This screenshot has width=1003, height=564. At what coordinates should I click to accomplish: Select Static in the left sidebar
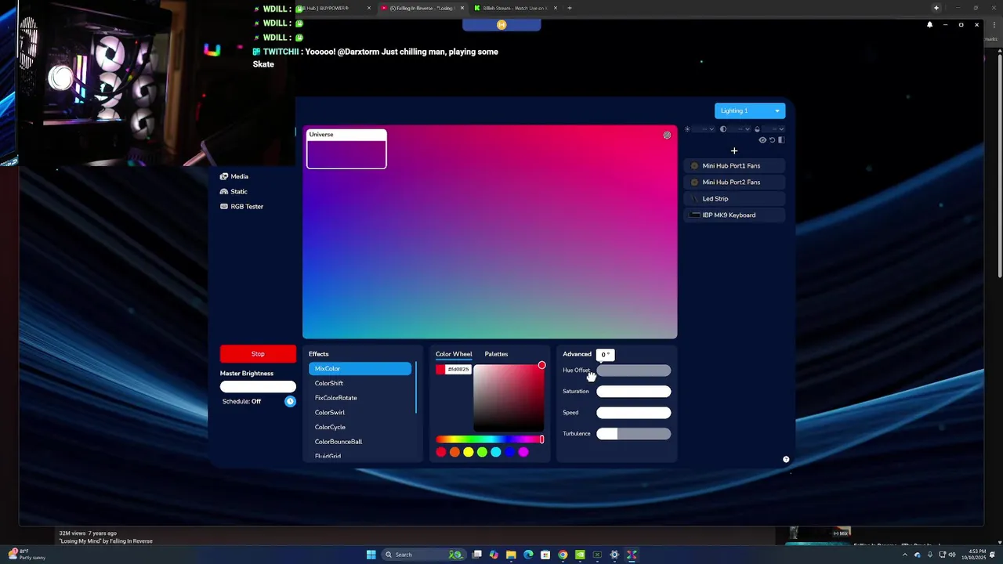tap(234, 191)
